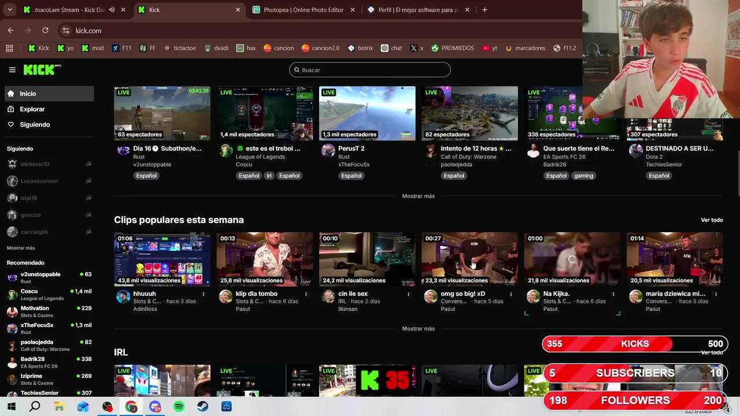
Task: Click the gaming tag under the Badrik28 stream
Action: pyautogui.click(x=583, y=176)
